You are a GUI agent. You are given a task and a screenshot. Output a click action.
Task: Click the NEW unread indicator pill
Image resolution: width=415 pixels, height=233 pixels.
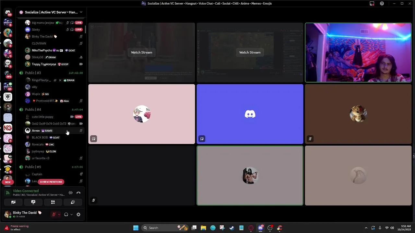[8, 182]
